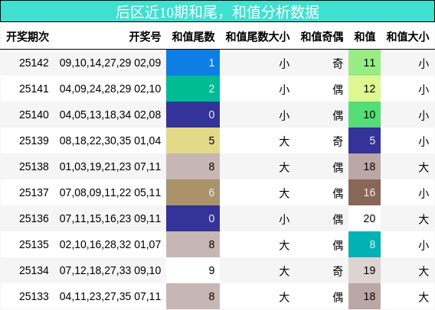
Task: Select draw numbers 04,05,13,18,34 02,08
Action: click(110, 115)
